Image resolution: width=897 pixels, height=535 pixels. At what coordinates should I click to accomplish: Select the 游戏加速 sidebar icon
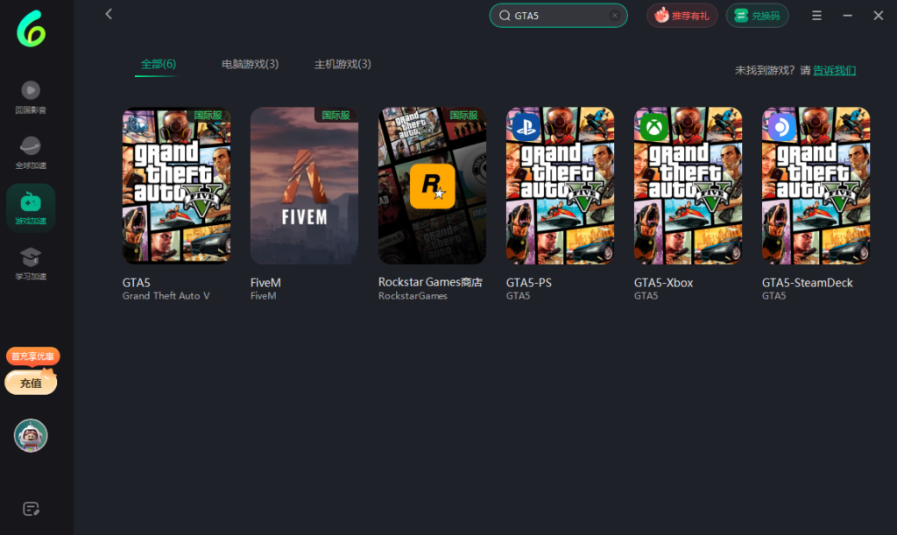tap(31, 208)
